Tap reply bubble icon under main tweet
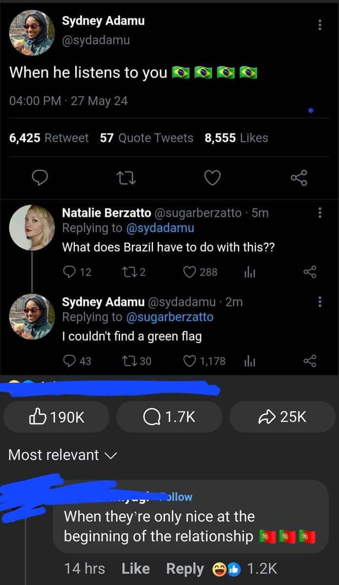Viewport: 339px width, 585px height. click(x=39, y=178)
